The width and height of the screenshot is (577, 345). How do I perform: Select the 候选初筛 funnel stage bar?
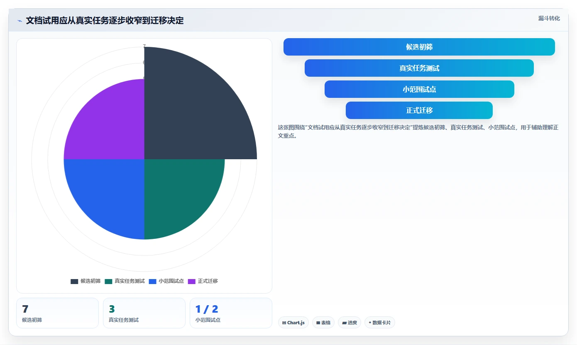419,47
